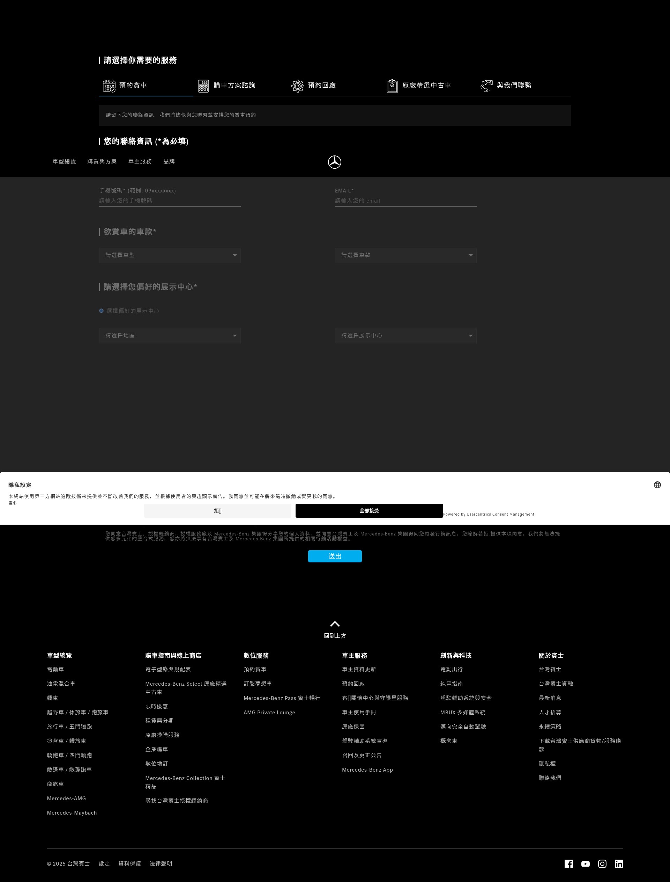Open footer link Mercedes-AMG
The width and height of the screenshot is (670, 882).
[66, 798]
